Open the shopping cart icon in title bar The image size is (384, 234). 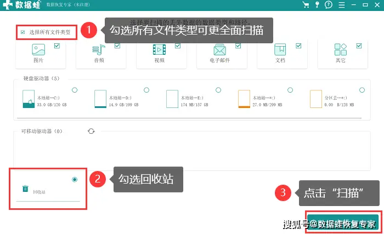(306, 4)
